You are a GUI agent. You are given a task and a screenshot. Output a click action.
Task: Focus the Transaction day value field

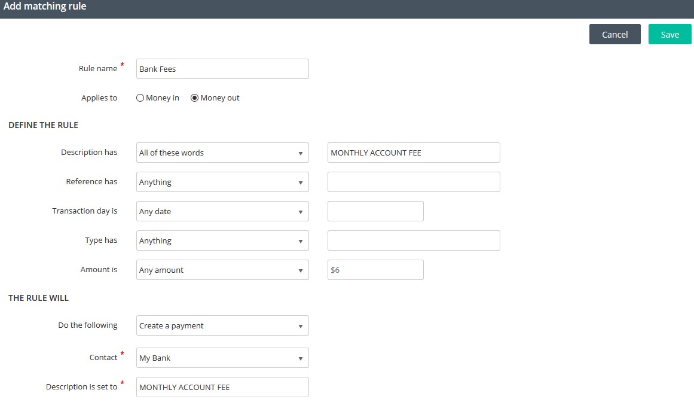(x=375, y=211)
